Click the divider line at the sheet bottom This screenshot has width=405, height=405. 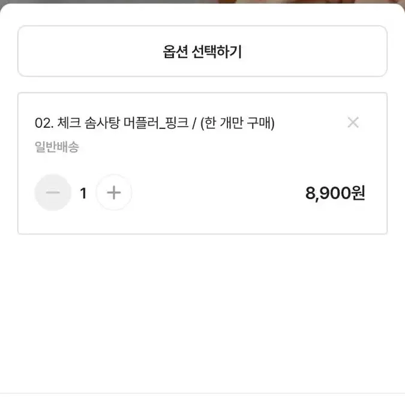click(x=202, y=393)
